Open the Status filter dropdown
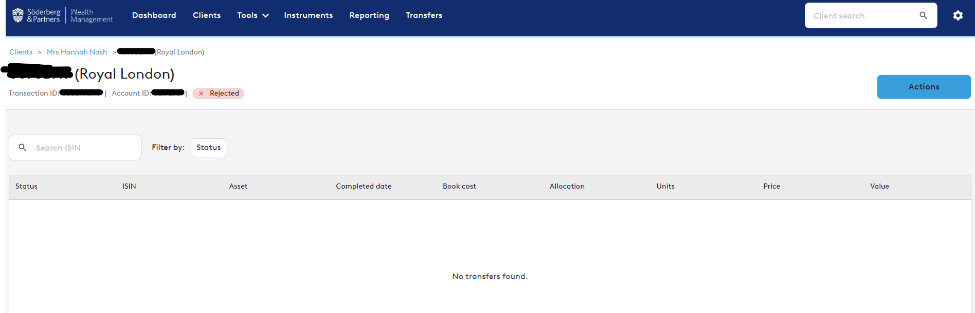 tap(208, 148)
